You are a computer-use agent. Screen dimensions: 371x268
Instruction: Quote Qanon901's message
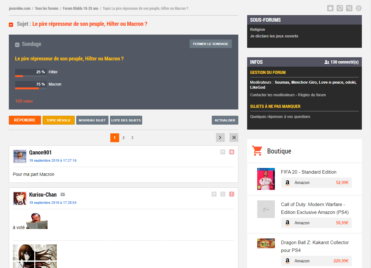[223, 152]
